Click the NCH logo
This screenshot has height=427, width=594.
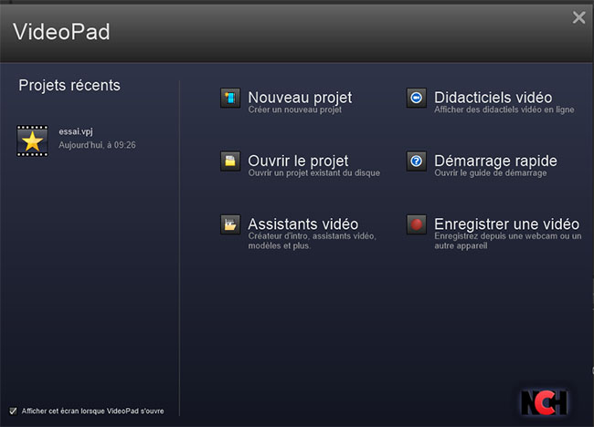[x=544, y=402]
